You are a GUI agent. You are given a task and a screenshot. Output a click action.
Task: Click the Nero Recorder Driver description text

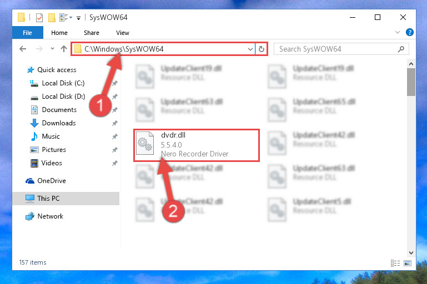click(x=195, y=154)
